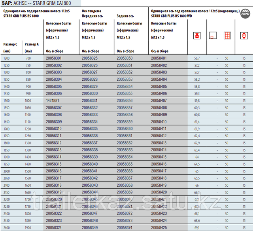This screenshot has height=231, width=253.
Task: Click the red weight icon in header
Action: (x=197, y=36)
